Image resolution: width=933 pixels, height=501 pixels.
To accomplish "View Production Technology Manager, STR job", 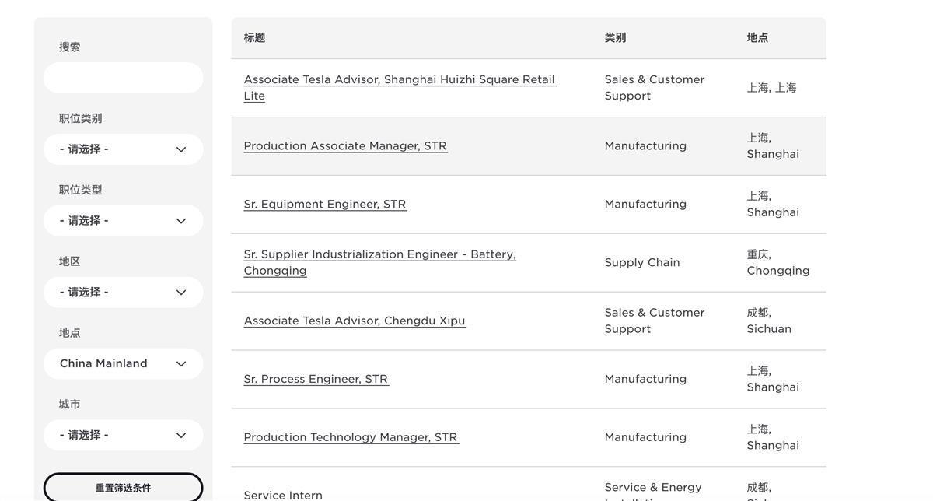I will pos(351,438).
